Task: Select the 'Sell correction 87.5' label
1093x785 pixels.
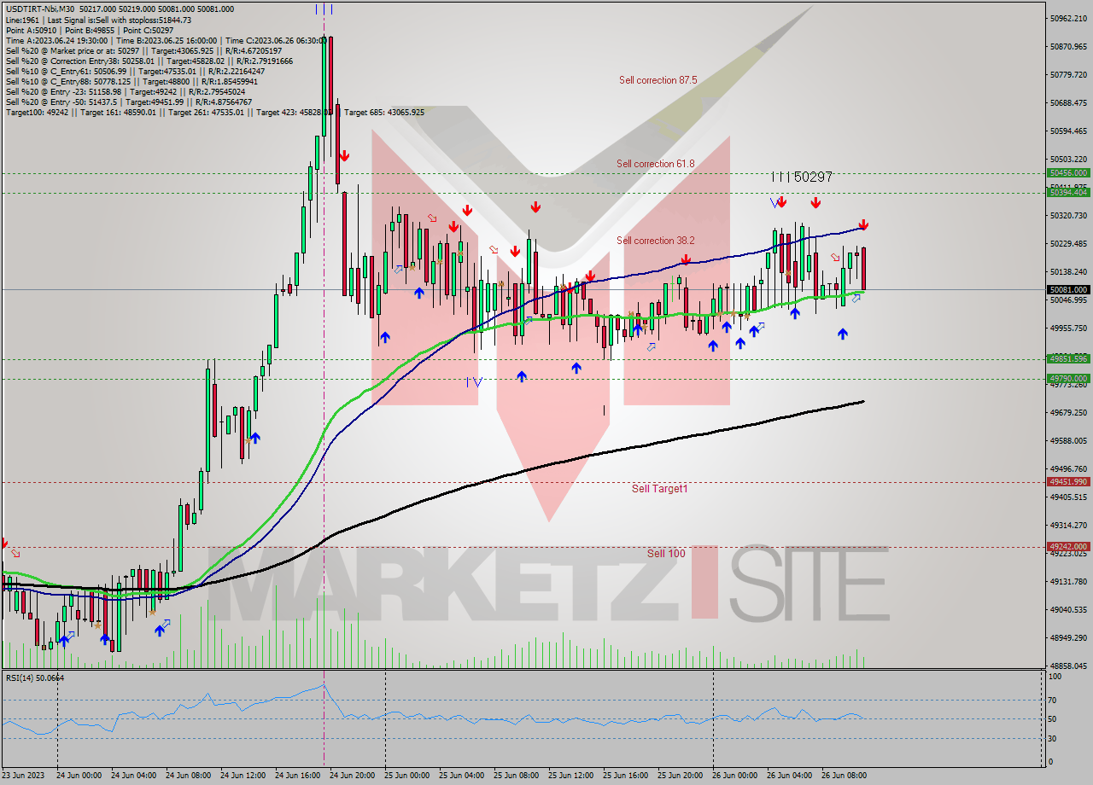Action: 658,80
